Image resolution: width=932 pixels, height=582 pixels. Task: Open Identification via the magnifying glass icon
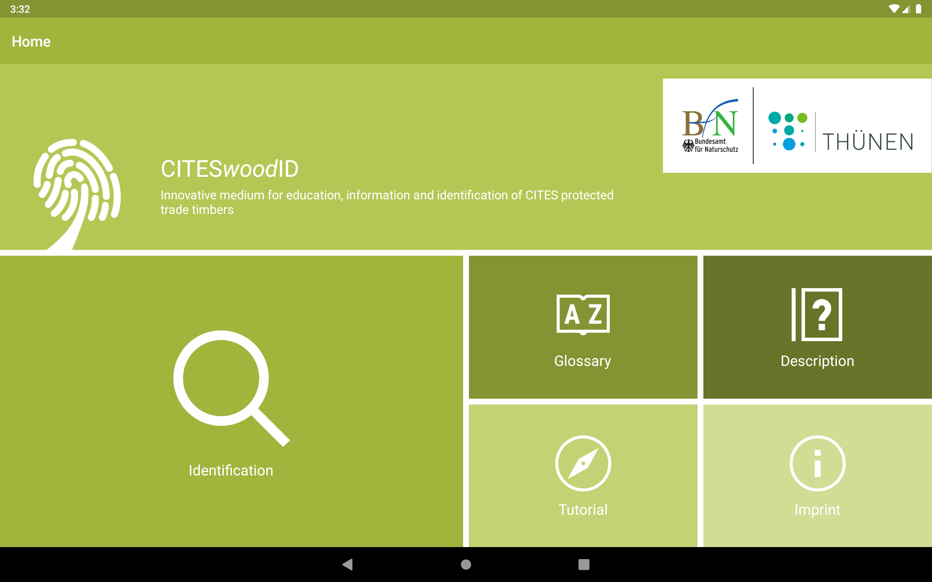click(231, 388)
